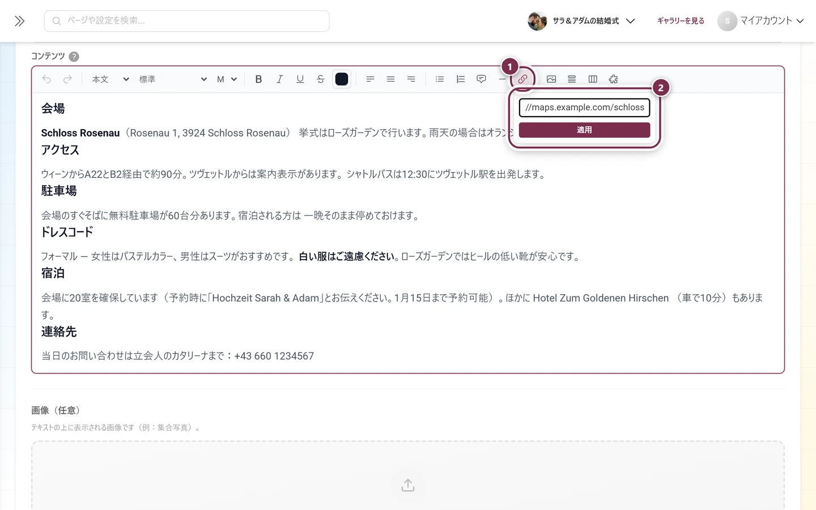Insert an image via toolbar icon
Image resolution: width=816 pixels, height=510 pixels.
click(x=551, y=79)
